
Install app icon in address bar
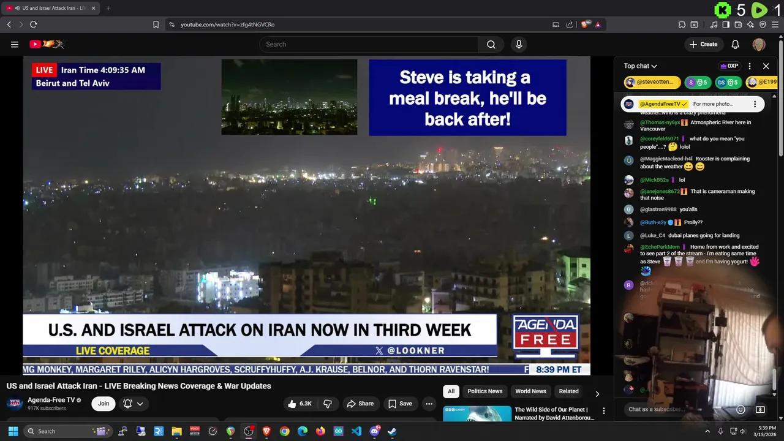click(x=556, y=24)
